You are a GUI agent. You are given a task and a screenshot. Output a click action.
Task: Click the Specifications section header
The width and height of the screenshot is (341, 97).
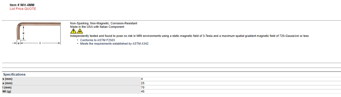14,75
